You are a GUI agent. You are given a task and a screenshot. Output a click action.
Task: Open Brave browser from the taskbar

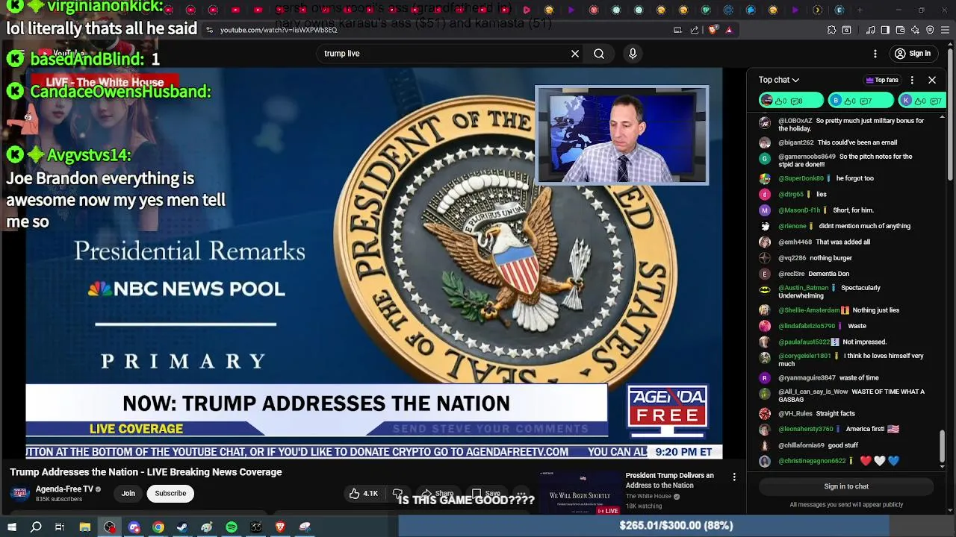click(x=281, y=527)
